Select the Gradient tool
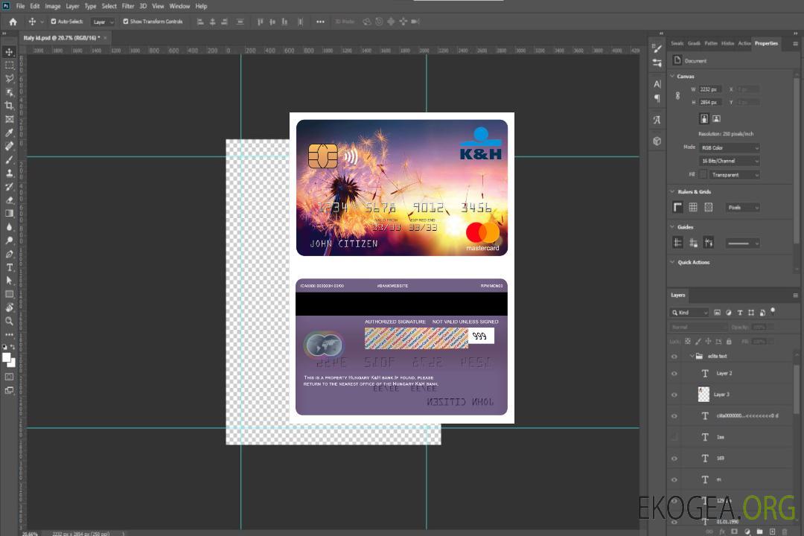 [9, 214]
